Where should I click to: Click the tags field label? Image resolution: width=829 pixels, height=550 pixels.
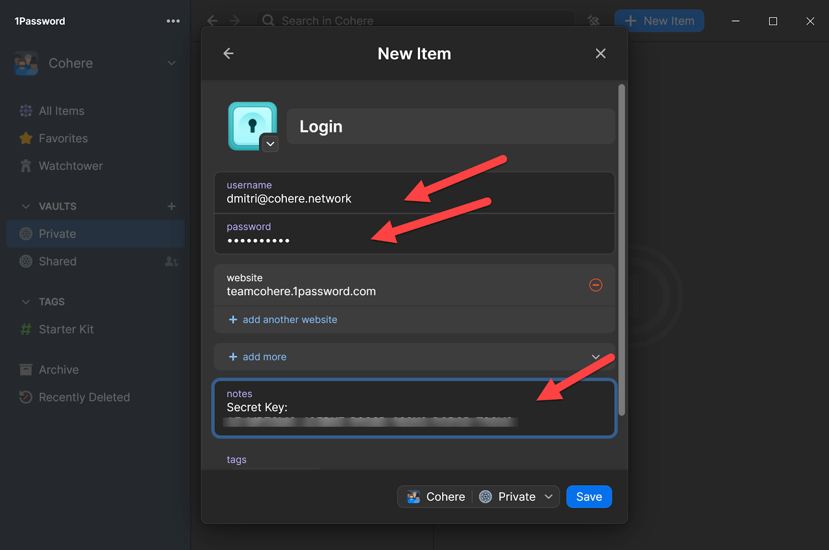click(x=237, y=459)
